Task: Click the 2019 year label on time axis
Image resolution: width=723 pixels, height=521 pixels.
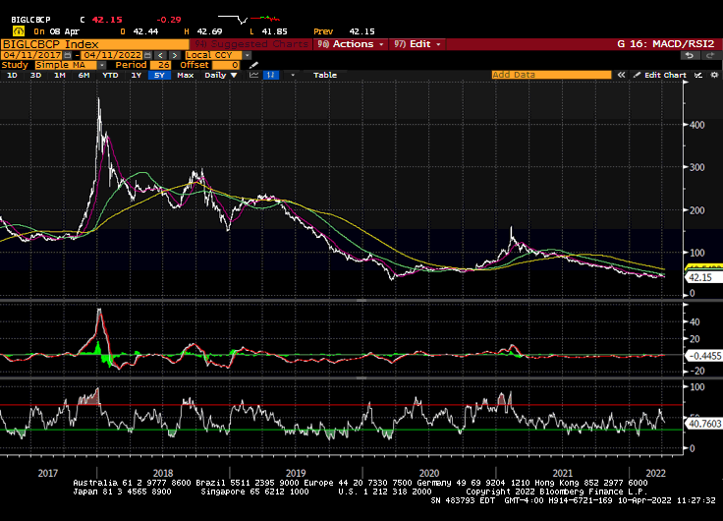Action: (x=296, y=473)
